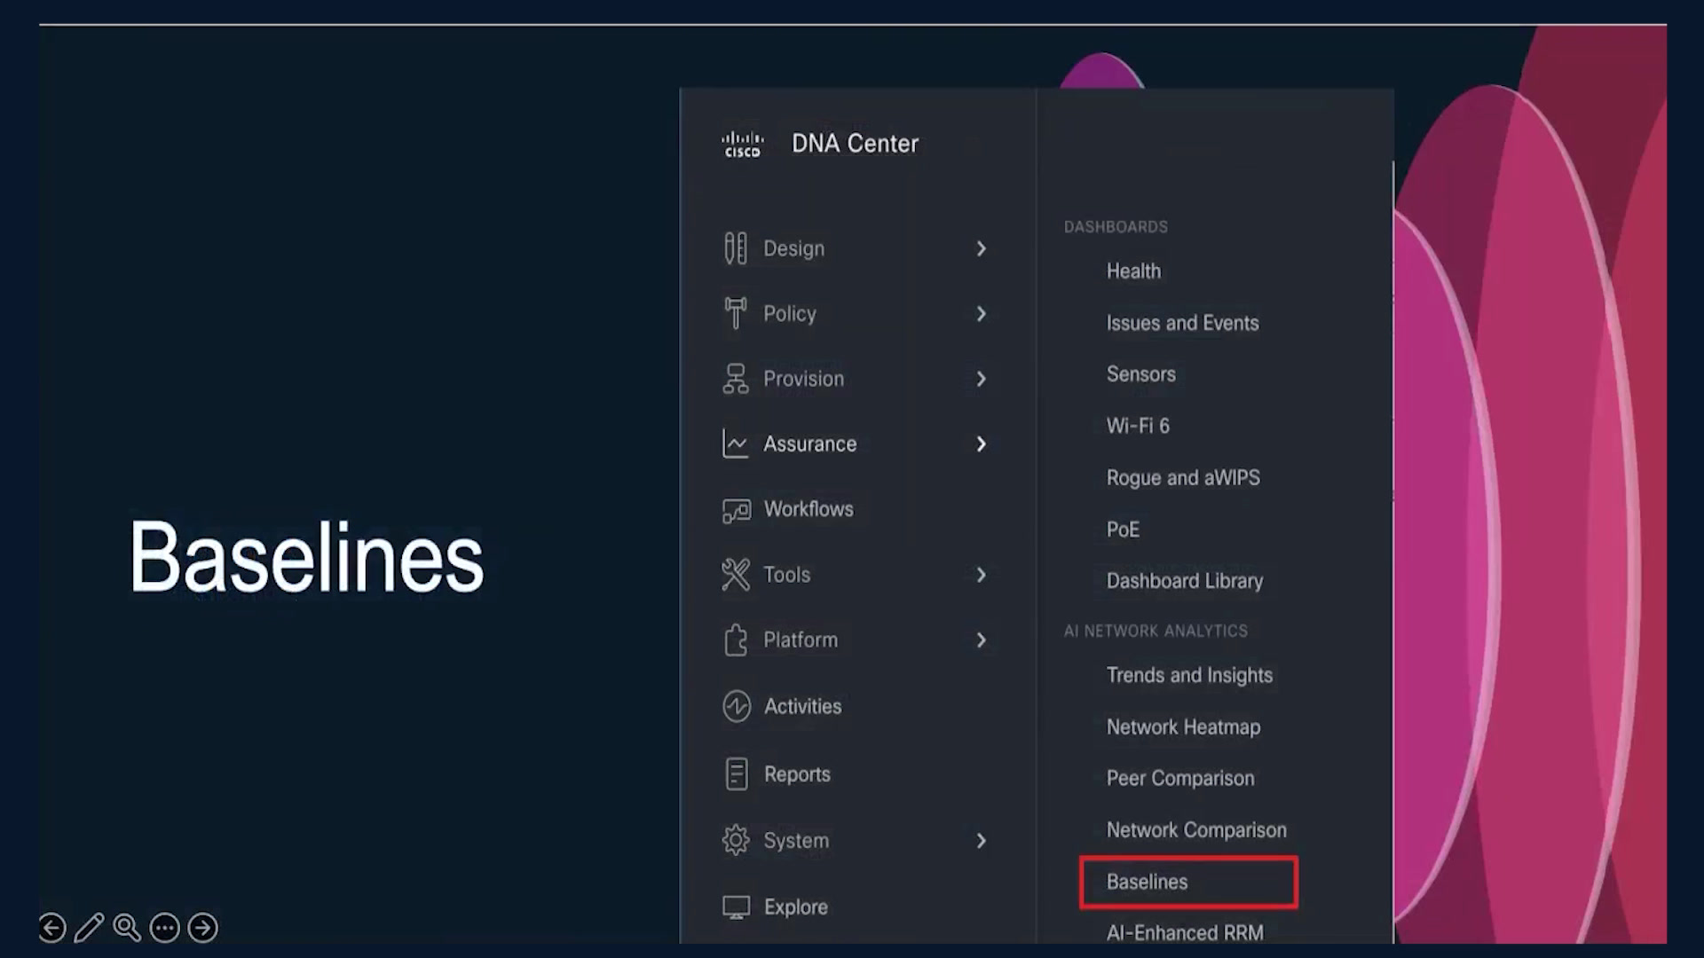Viewport: 1704px width, 958px height.
Task: Click the System gear icon
Action: point(735,840)
